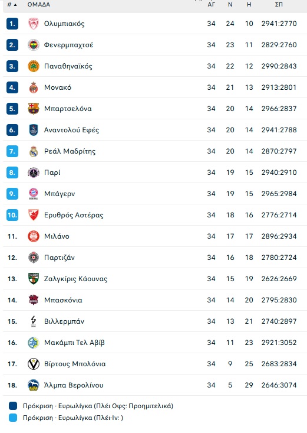This screenshot has height=433, width=307.
Task: Click the Barcelona club crest
Action: coord(34,109)
